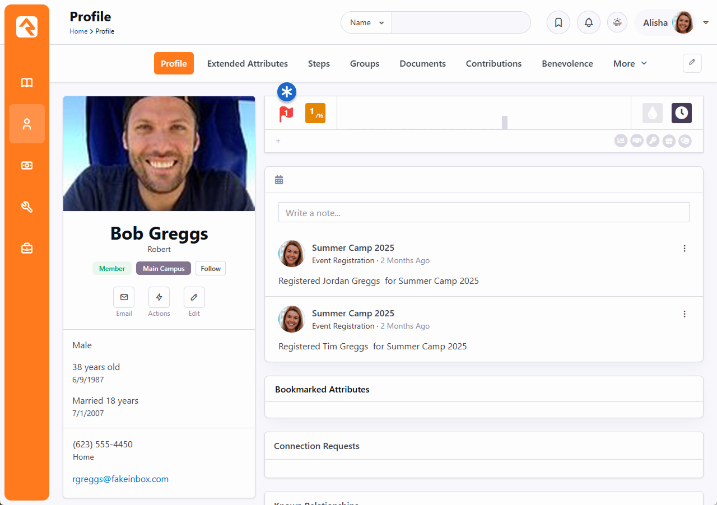This screenshot has width=717, height=505.
Task: Open the notifications bell
Action: point(588,23)
